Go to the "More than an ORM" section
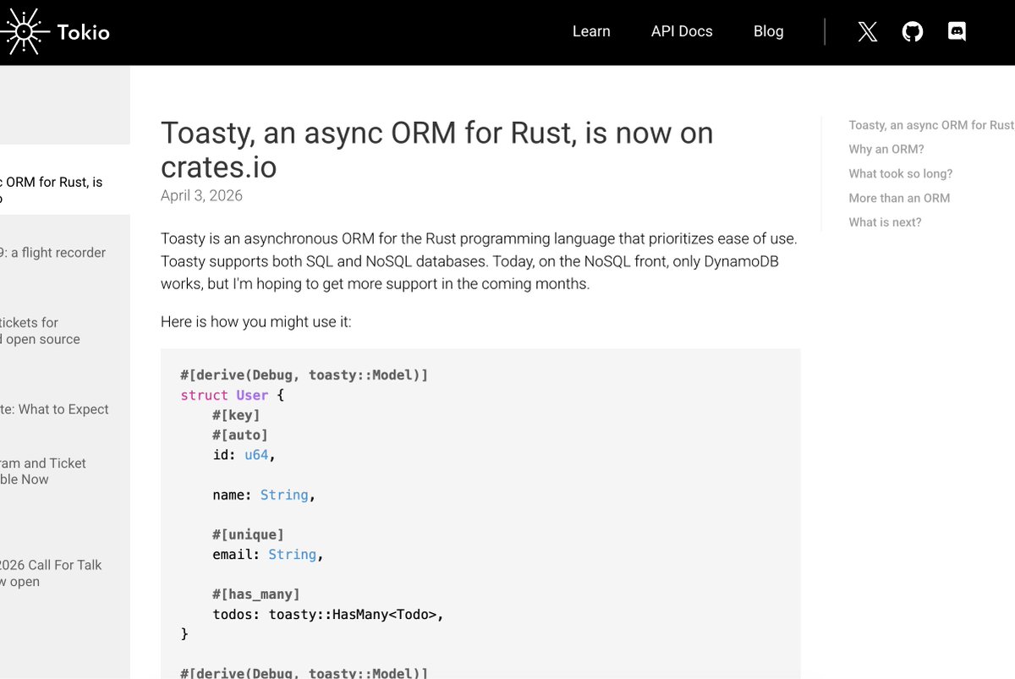 [x=898, y=198]
